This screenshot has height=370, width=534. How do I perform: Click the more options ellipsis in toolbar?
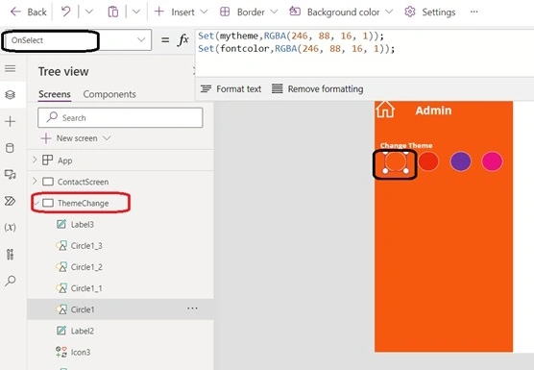474,12
